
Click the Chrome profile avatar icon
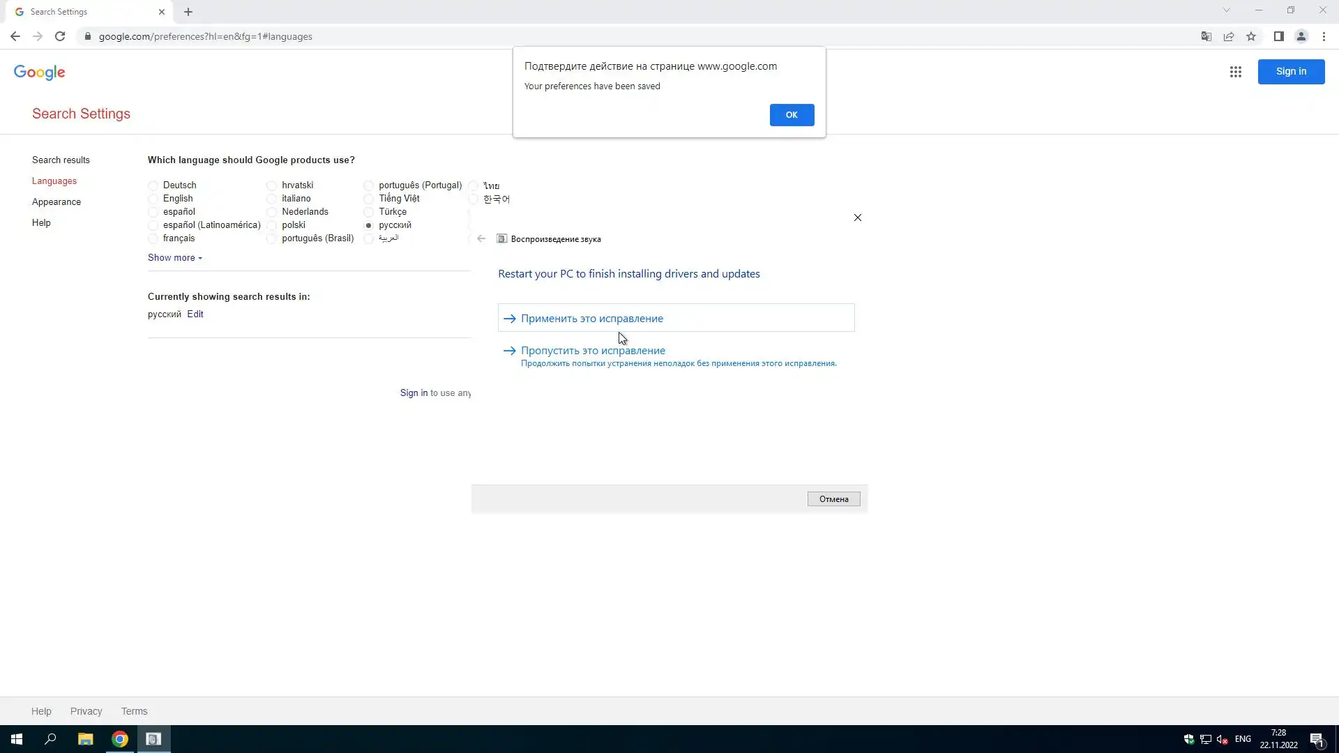tap(1301, 36)
